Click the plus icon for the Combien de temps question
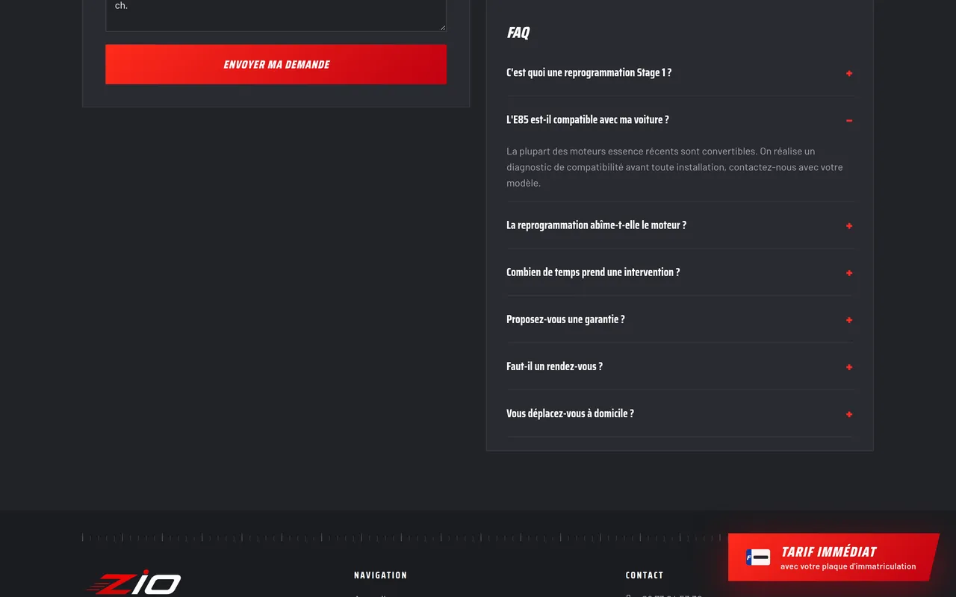 click(x=849, y=272)
